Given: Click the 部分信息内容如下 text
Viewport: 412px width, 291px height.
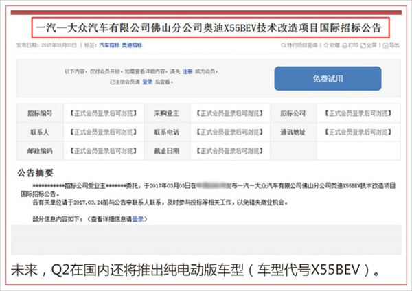Looking at the screenshot, I should [x=58, y=219].
